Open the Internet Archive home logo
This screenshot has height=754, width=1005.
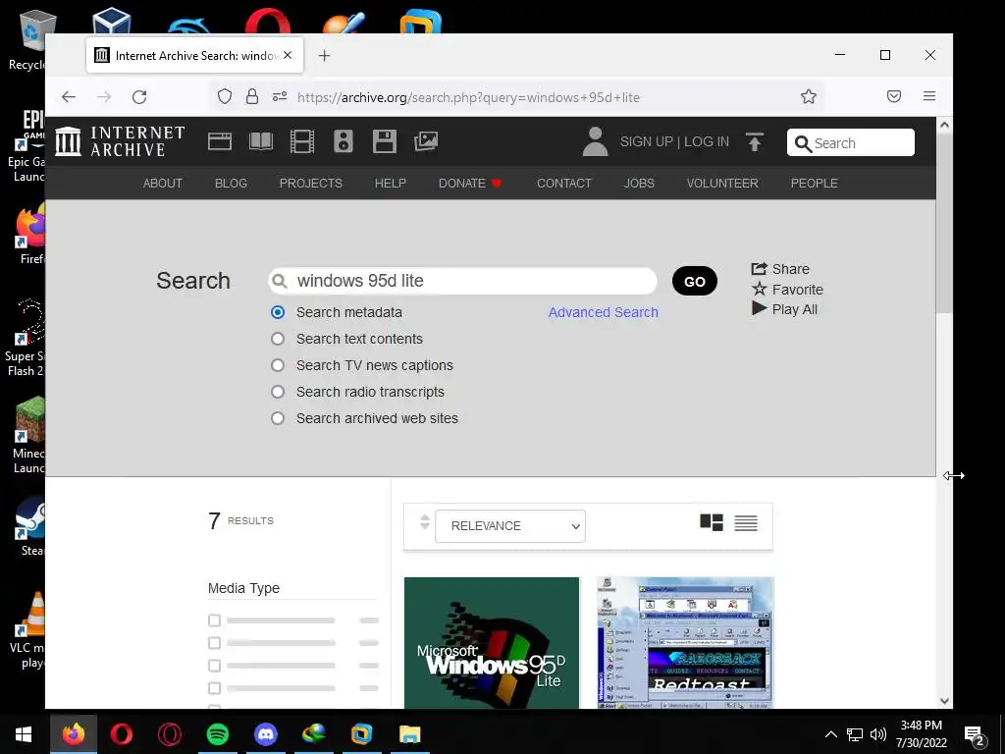point(120,141)
